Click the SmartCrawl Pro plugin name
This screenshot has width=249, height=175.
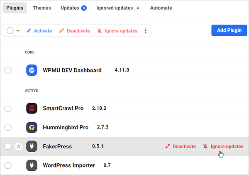63,108
